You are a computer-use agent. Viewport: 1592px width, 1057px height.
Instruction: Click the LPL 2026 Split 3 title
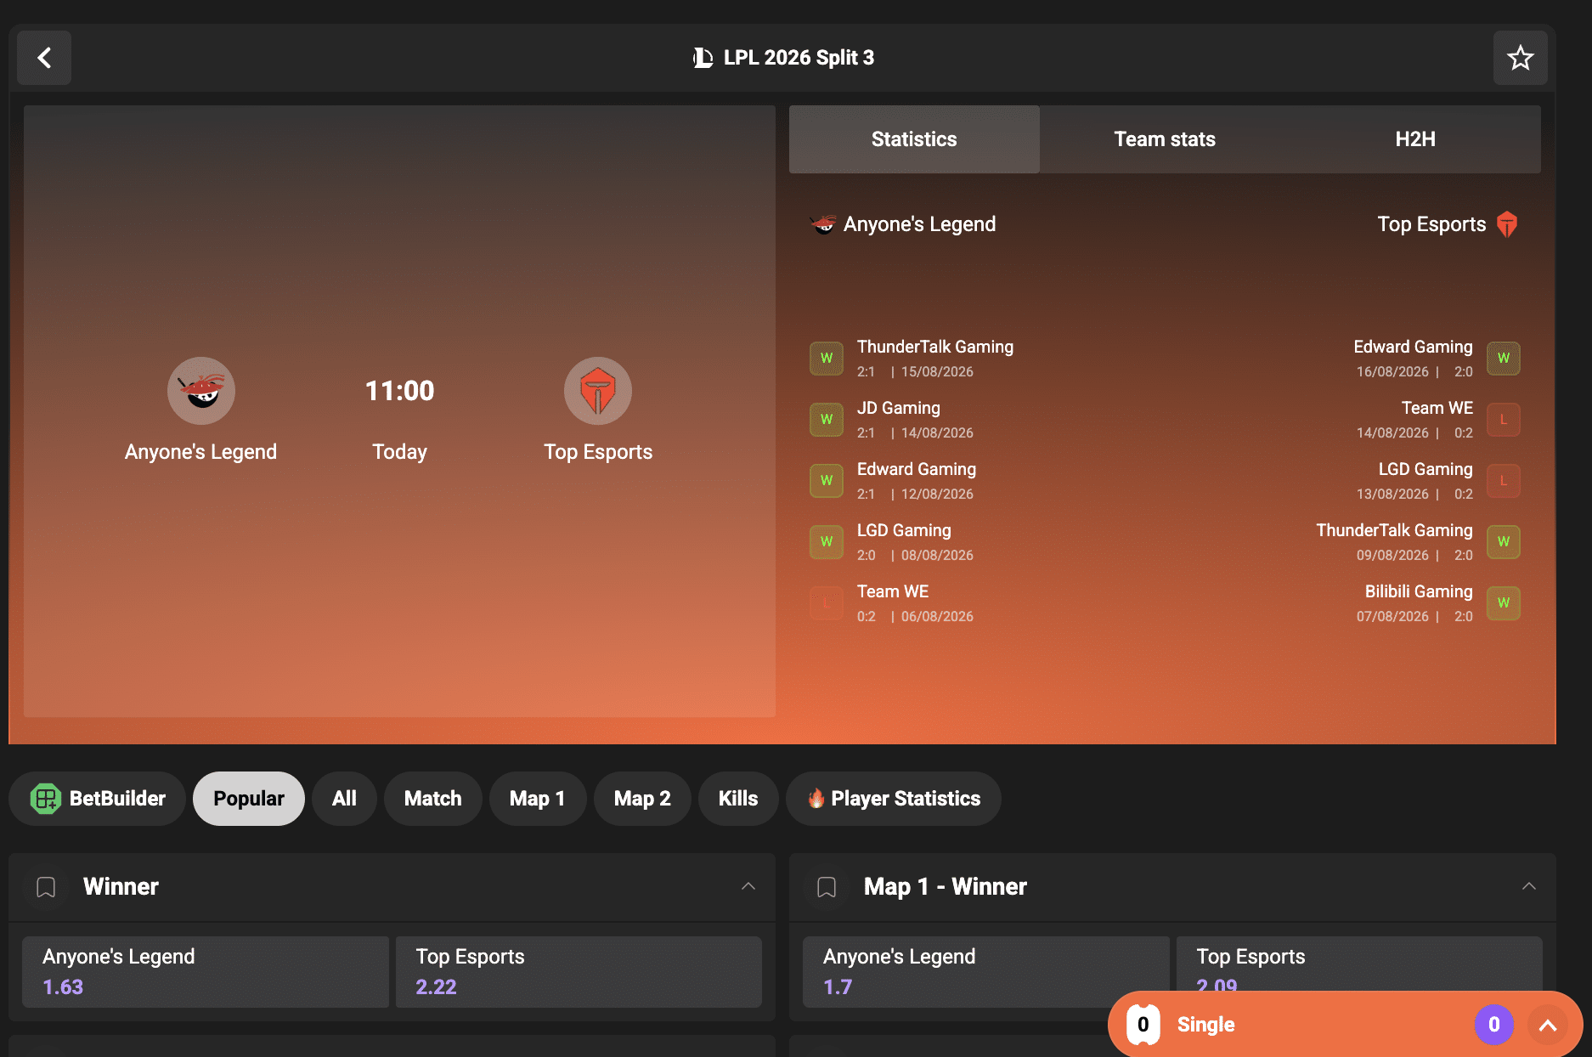tap(799, 58)
